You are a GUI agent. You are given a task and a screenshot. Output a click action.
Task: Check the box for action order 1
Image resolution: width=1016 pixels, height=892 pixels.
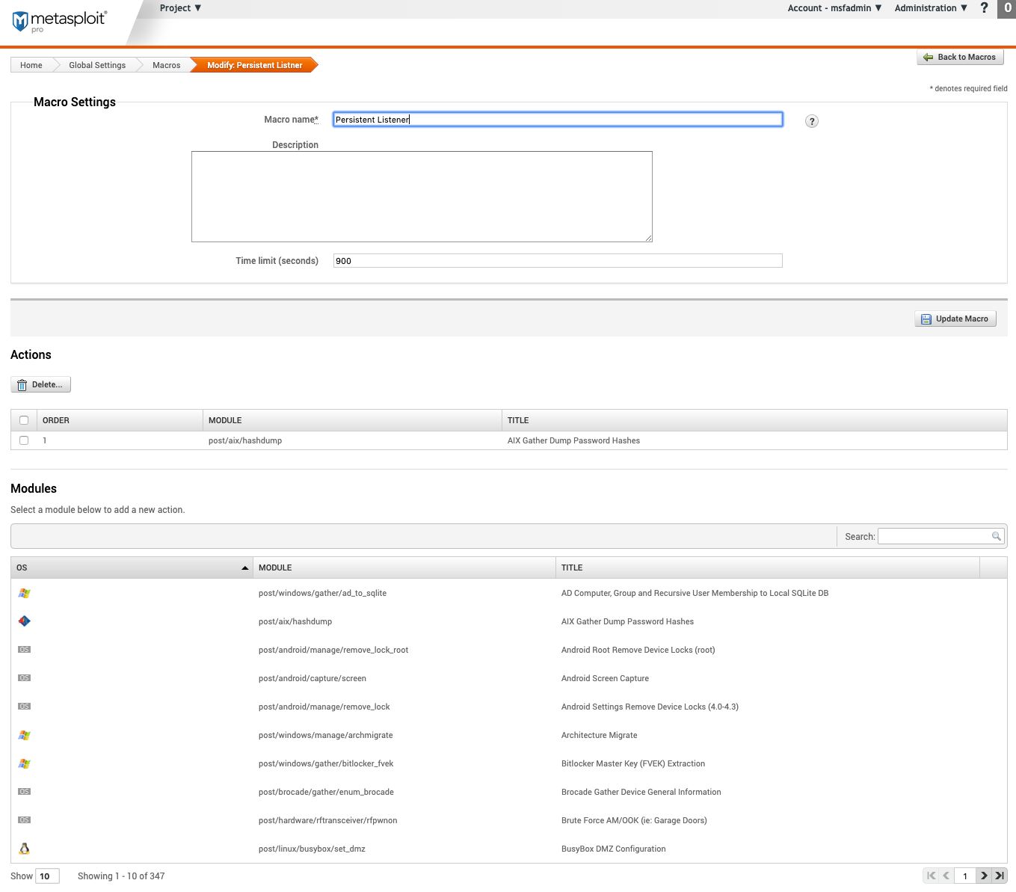coord(24,440)
